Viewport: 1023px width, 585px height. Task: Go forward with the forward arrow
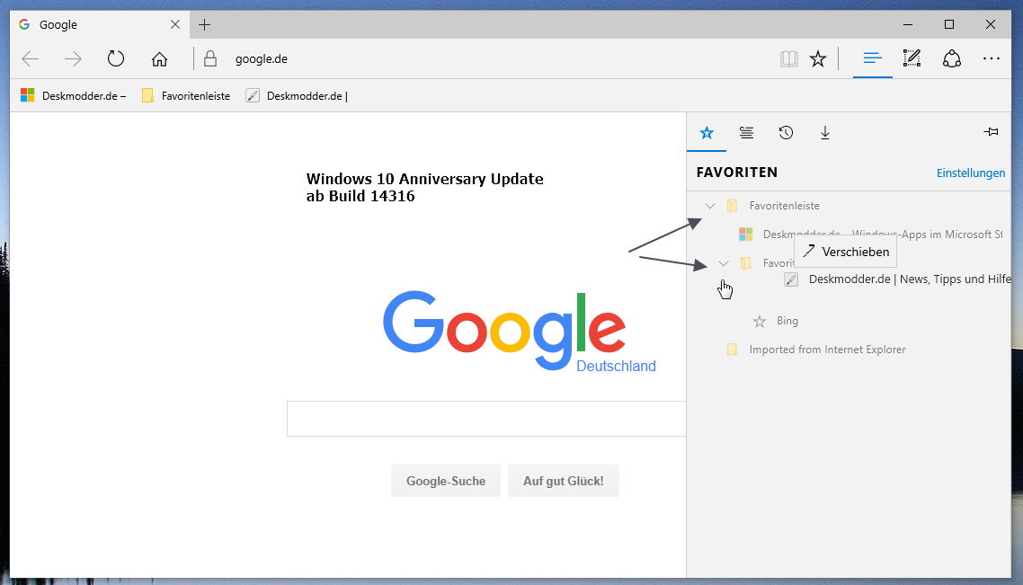tap(73, 59)
